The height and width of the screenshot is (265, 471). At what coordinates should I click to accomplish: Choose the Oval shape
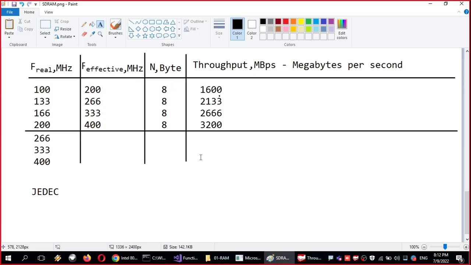pos(145,22)
